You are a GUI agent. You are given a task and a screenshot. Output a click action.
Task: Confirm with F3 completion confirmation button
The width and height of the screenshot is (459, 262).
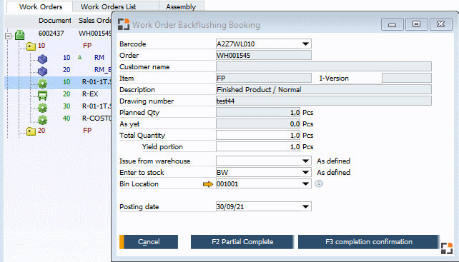click(369, 242)
